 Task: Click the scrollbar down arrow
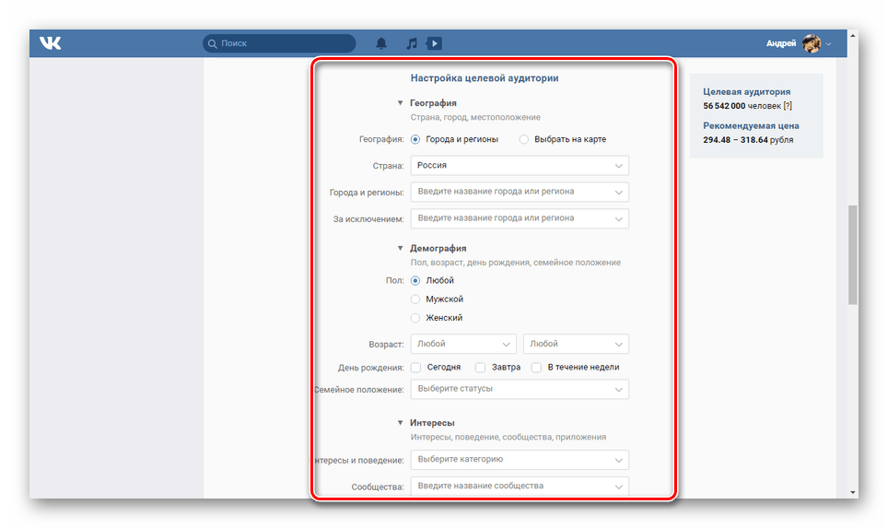[853, 493]
